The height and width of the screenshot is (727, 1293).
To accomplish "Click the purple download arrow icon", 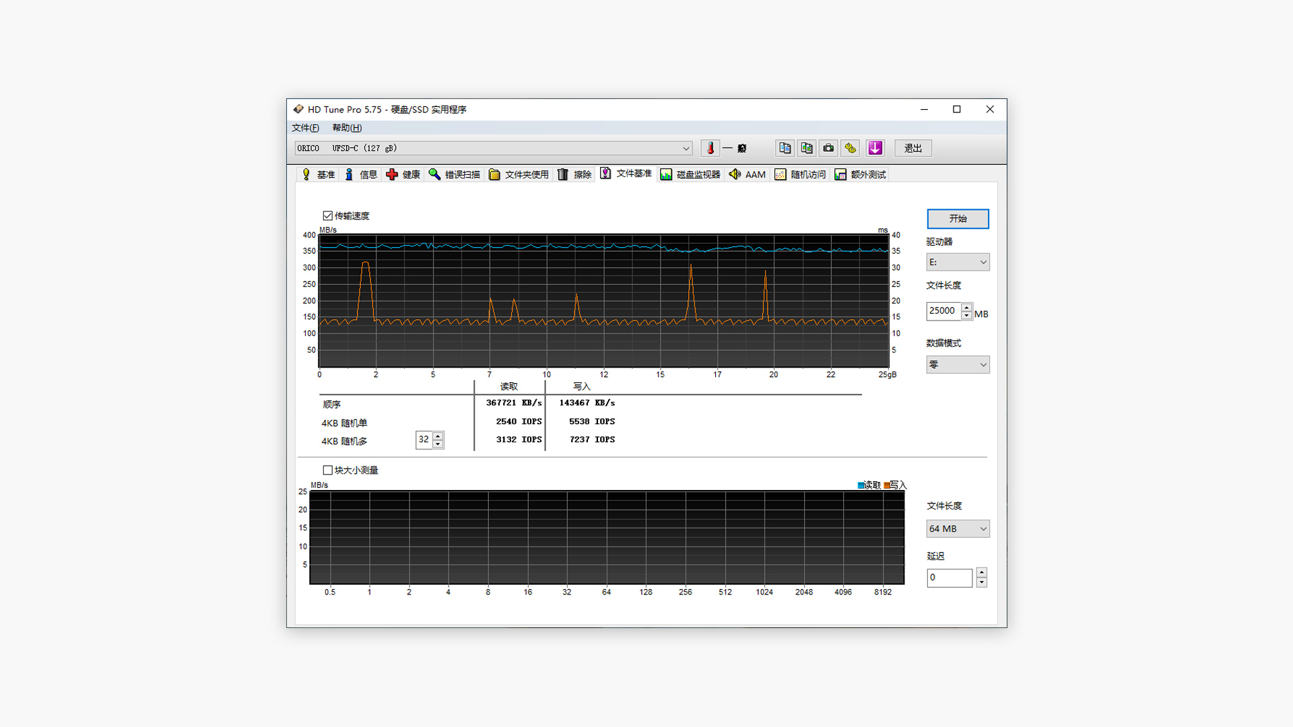I will (x=875, y=148).
